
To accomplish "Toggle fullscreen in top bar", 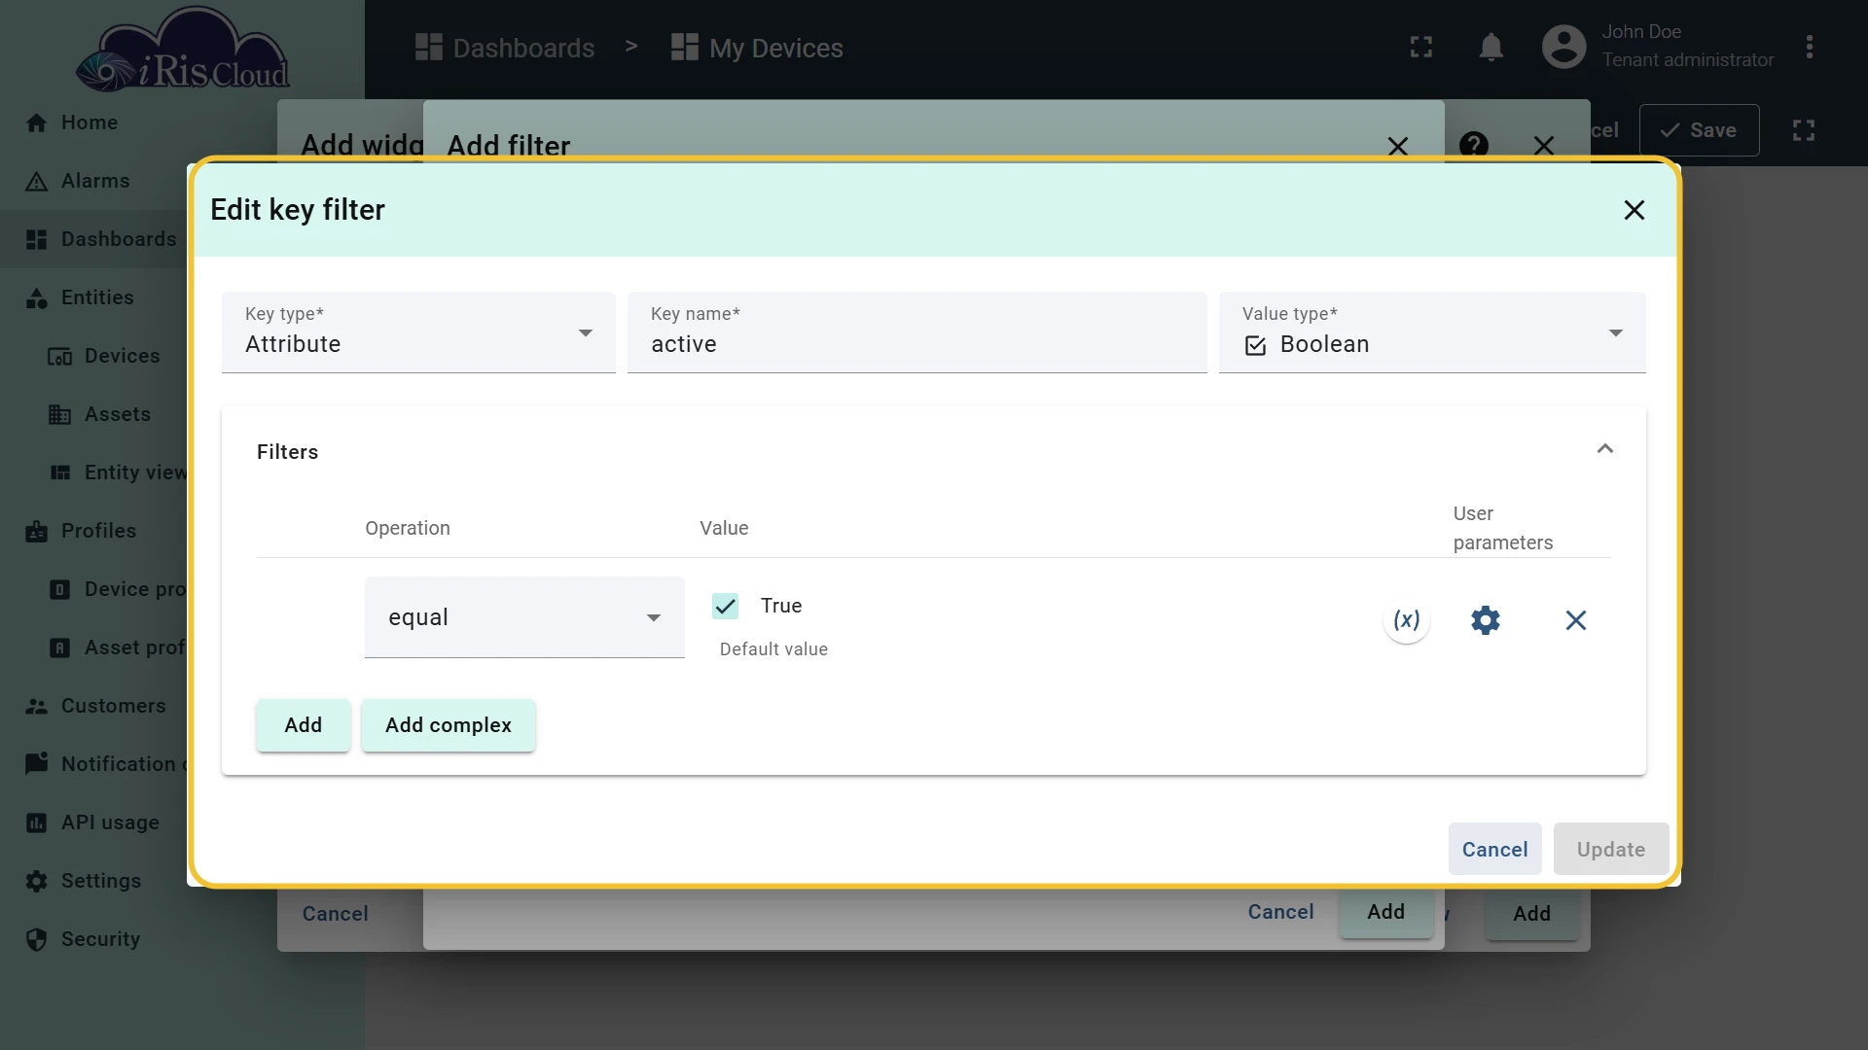I will [1420, 47].
